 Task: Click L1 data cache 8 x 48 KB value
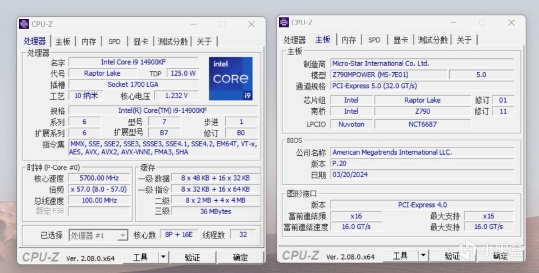pyautogui.click(x=216, y=178)
